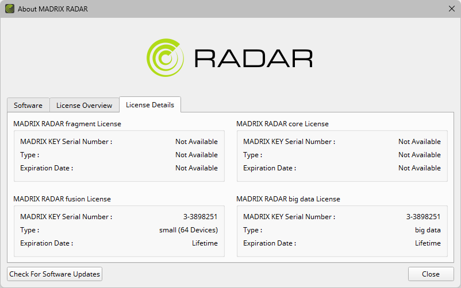Image resolution: width=461 pixels, height=288 pixels.
Task: Click core License expiration 'Not Available' value
Action: point(420,168)
